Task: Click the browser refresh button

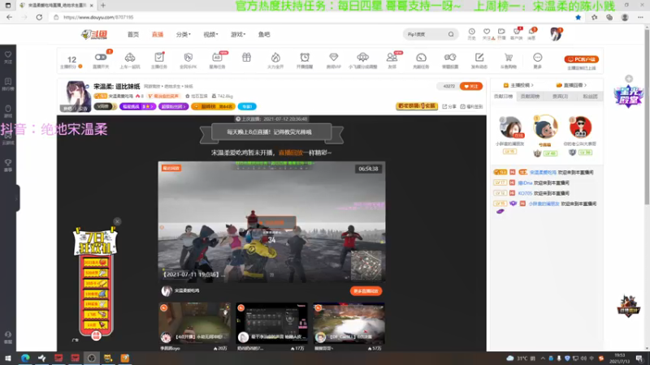Action: pos(39,17)
